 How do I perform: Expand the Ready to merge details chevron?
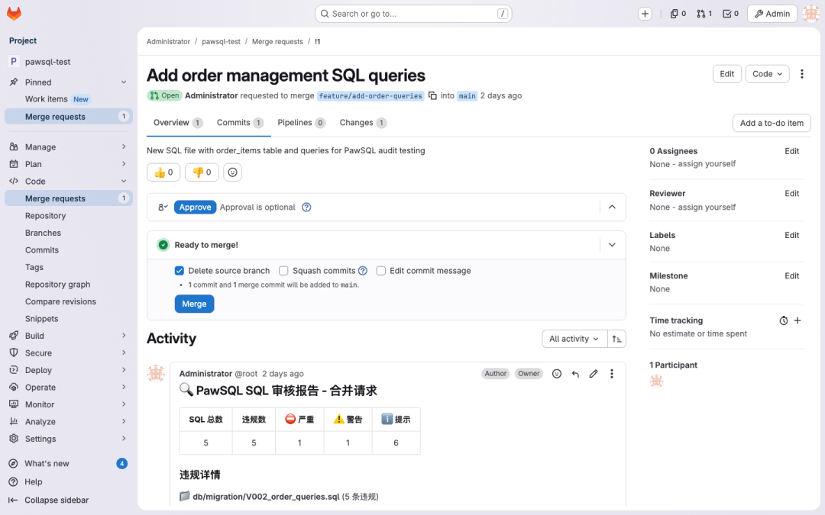pyautogui.click(x=612, y=245)
